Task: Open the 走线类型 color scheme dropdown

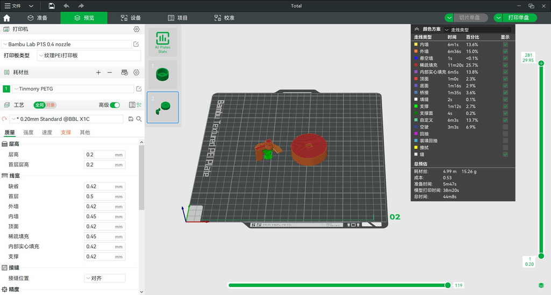Action: pyautogui.click(x=478, y=30)
